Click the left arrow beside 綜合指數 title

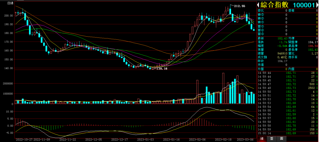[258, 5]
